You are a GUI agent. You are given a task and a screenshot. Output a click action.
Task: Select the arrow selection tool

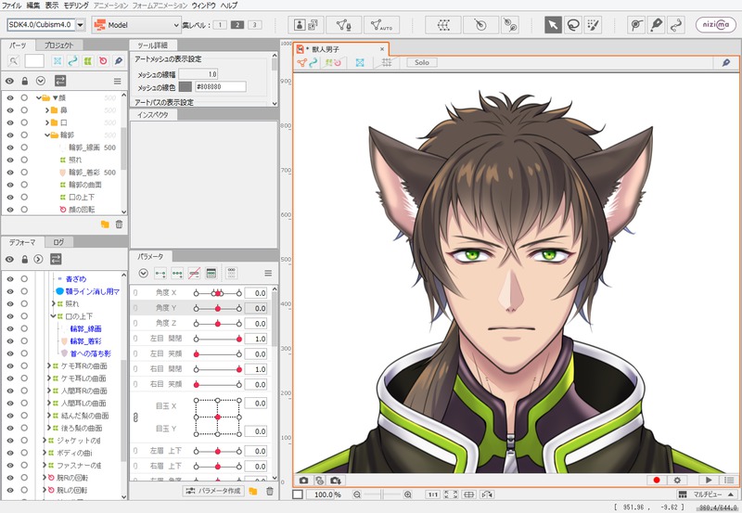(x=553, y=25)
